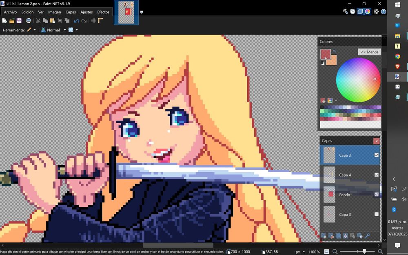
Task: Toggle the Colors window wheel icon
Action: (x=368, y=11)
